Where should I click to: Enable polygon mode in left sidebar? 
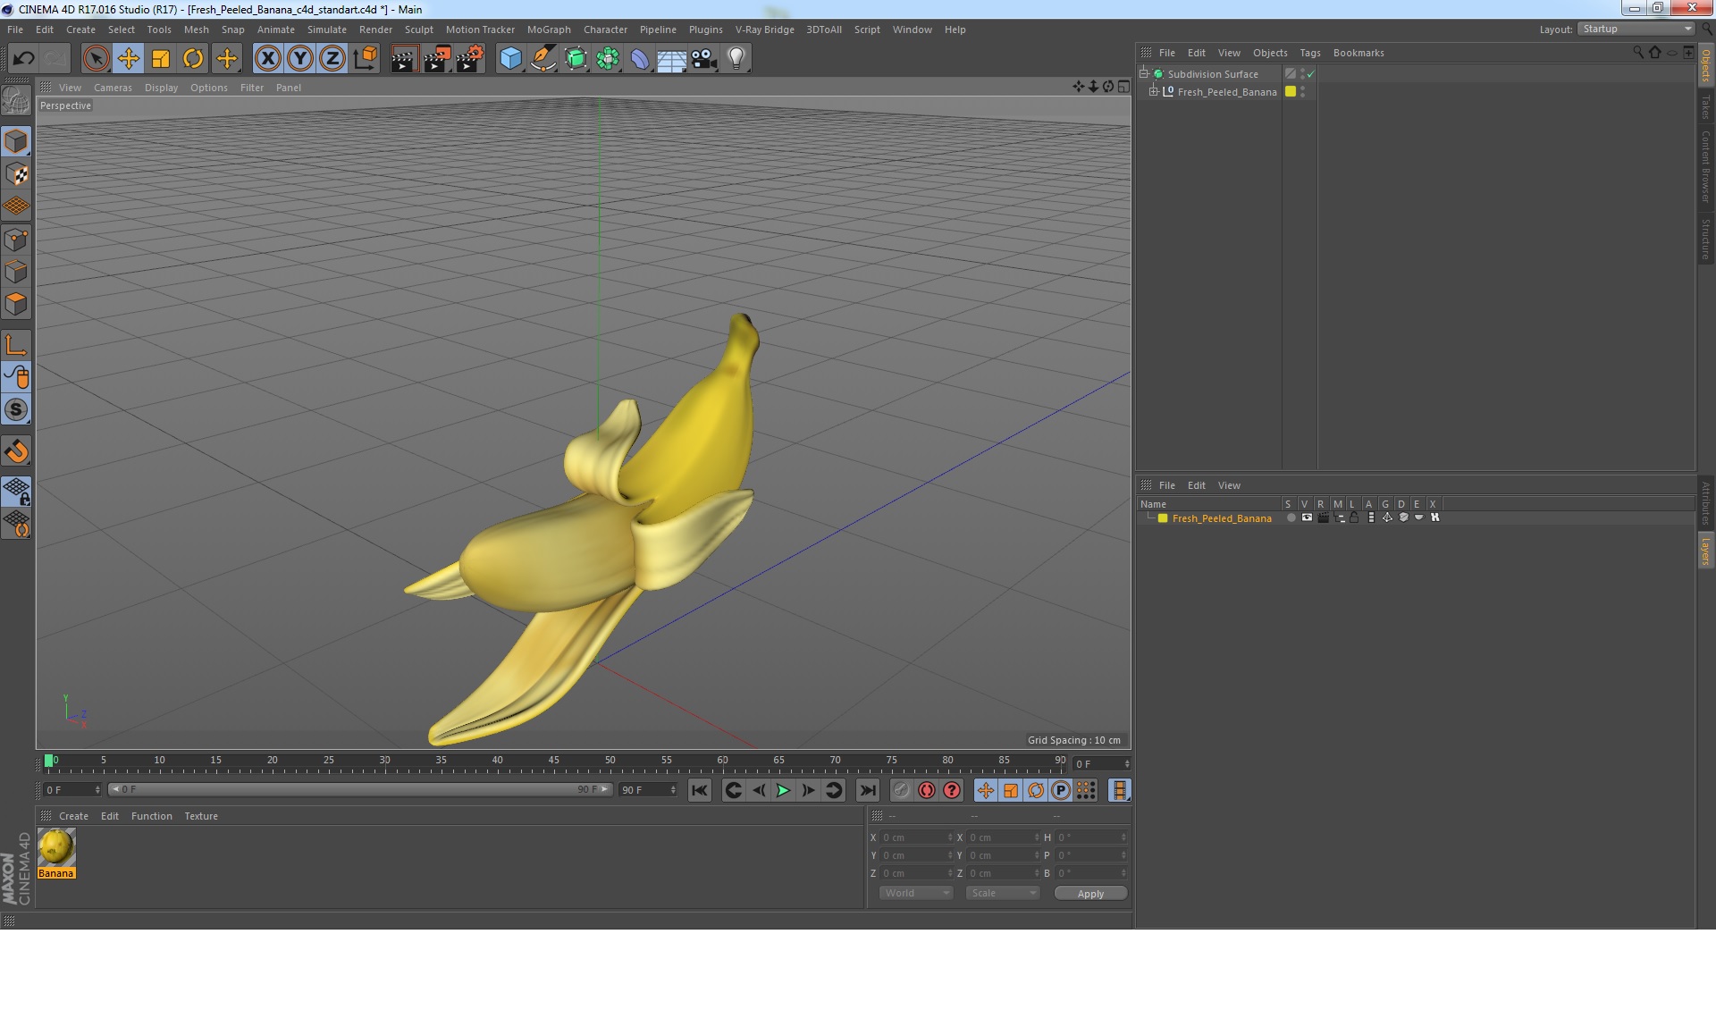[x=16, y=304]
